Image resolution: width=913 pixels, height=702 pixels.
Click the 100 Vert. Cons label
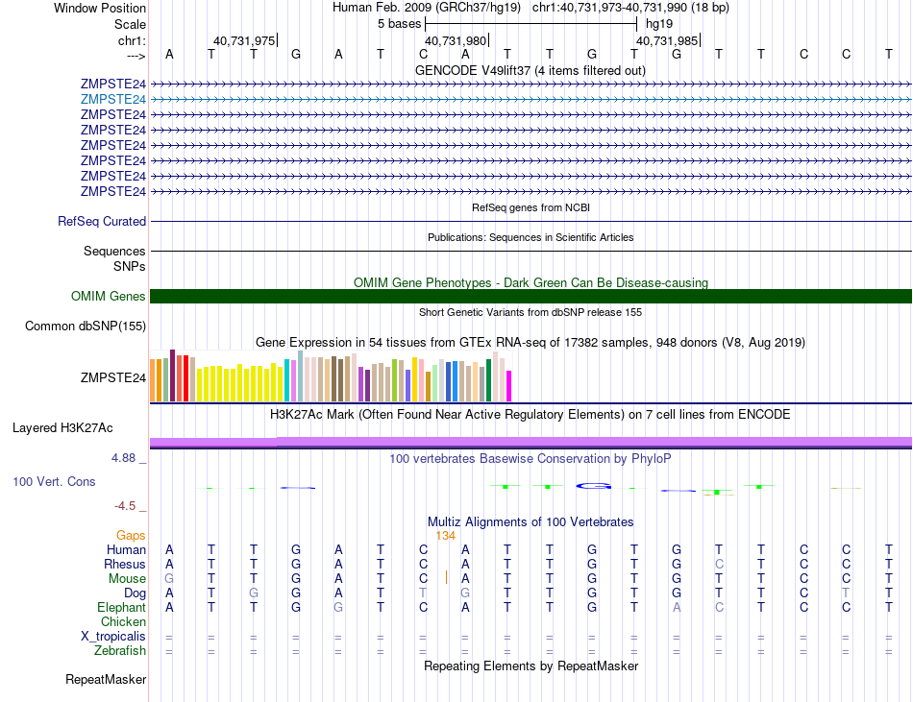click(54, 481)
